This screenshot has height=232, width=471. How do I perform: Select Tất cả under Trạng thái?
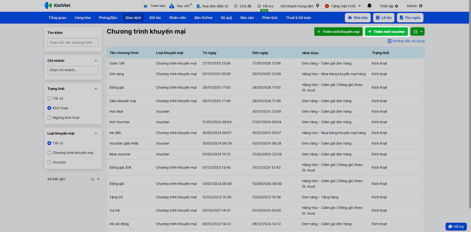click(x=49, y=99)
